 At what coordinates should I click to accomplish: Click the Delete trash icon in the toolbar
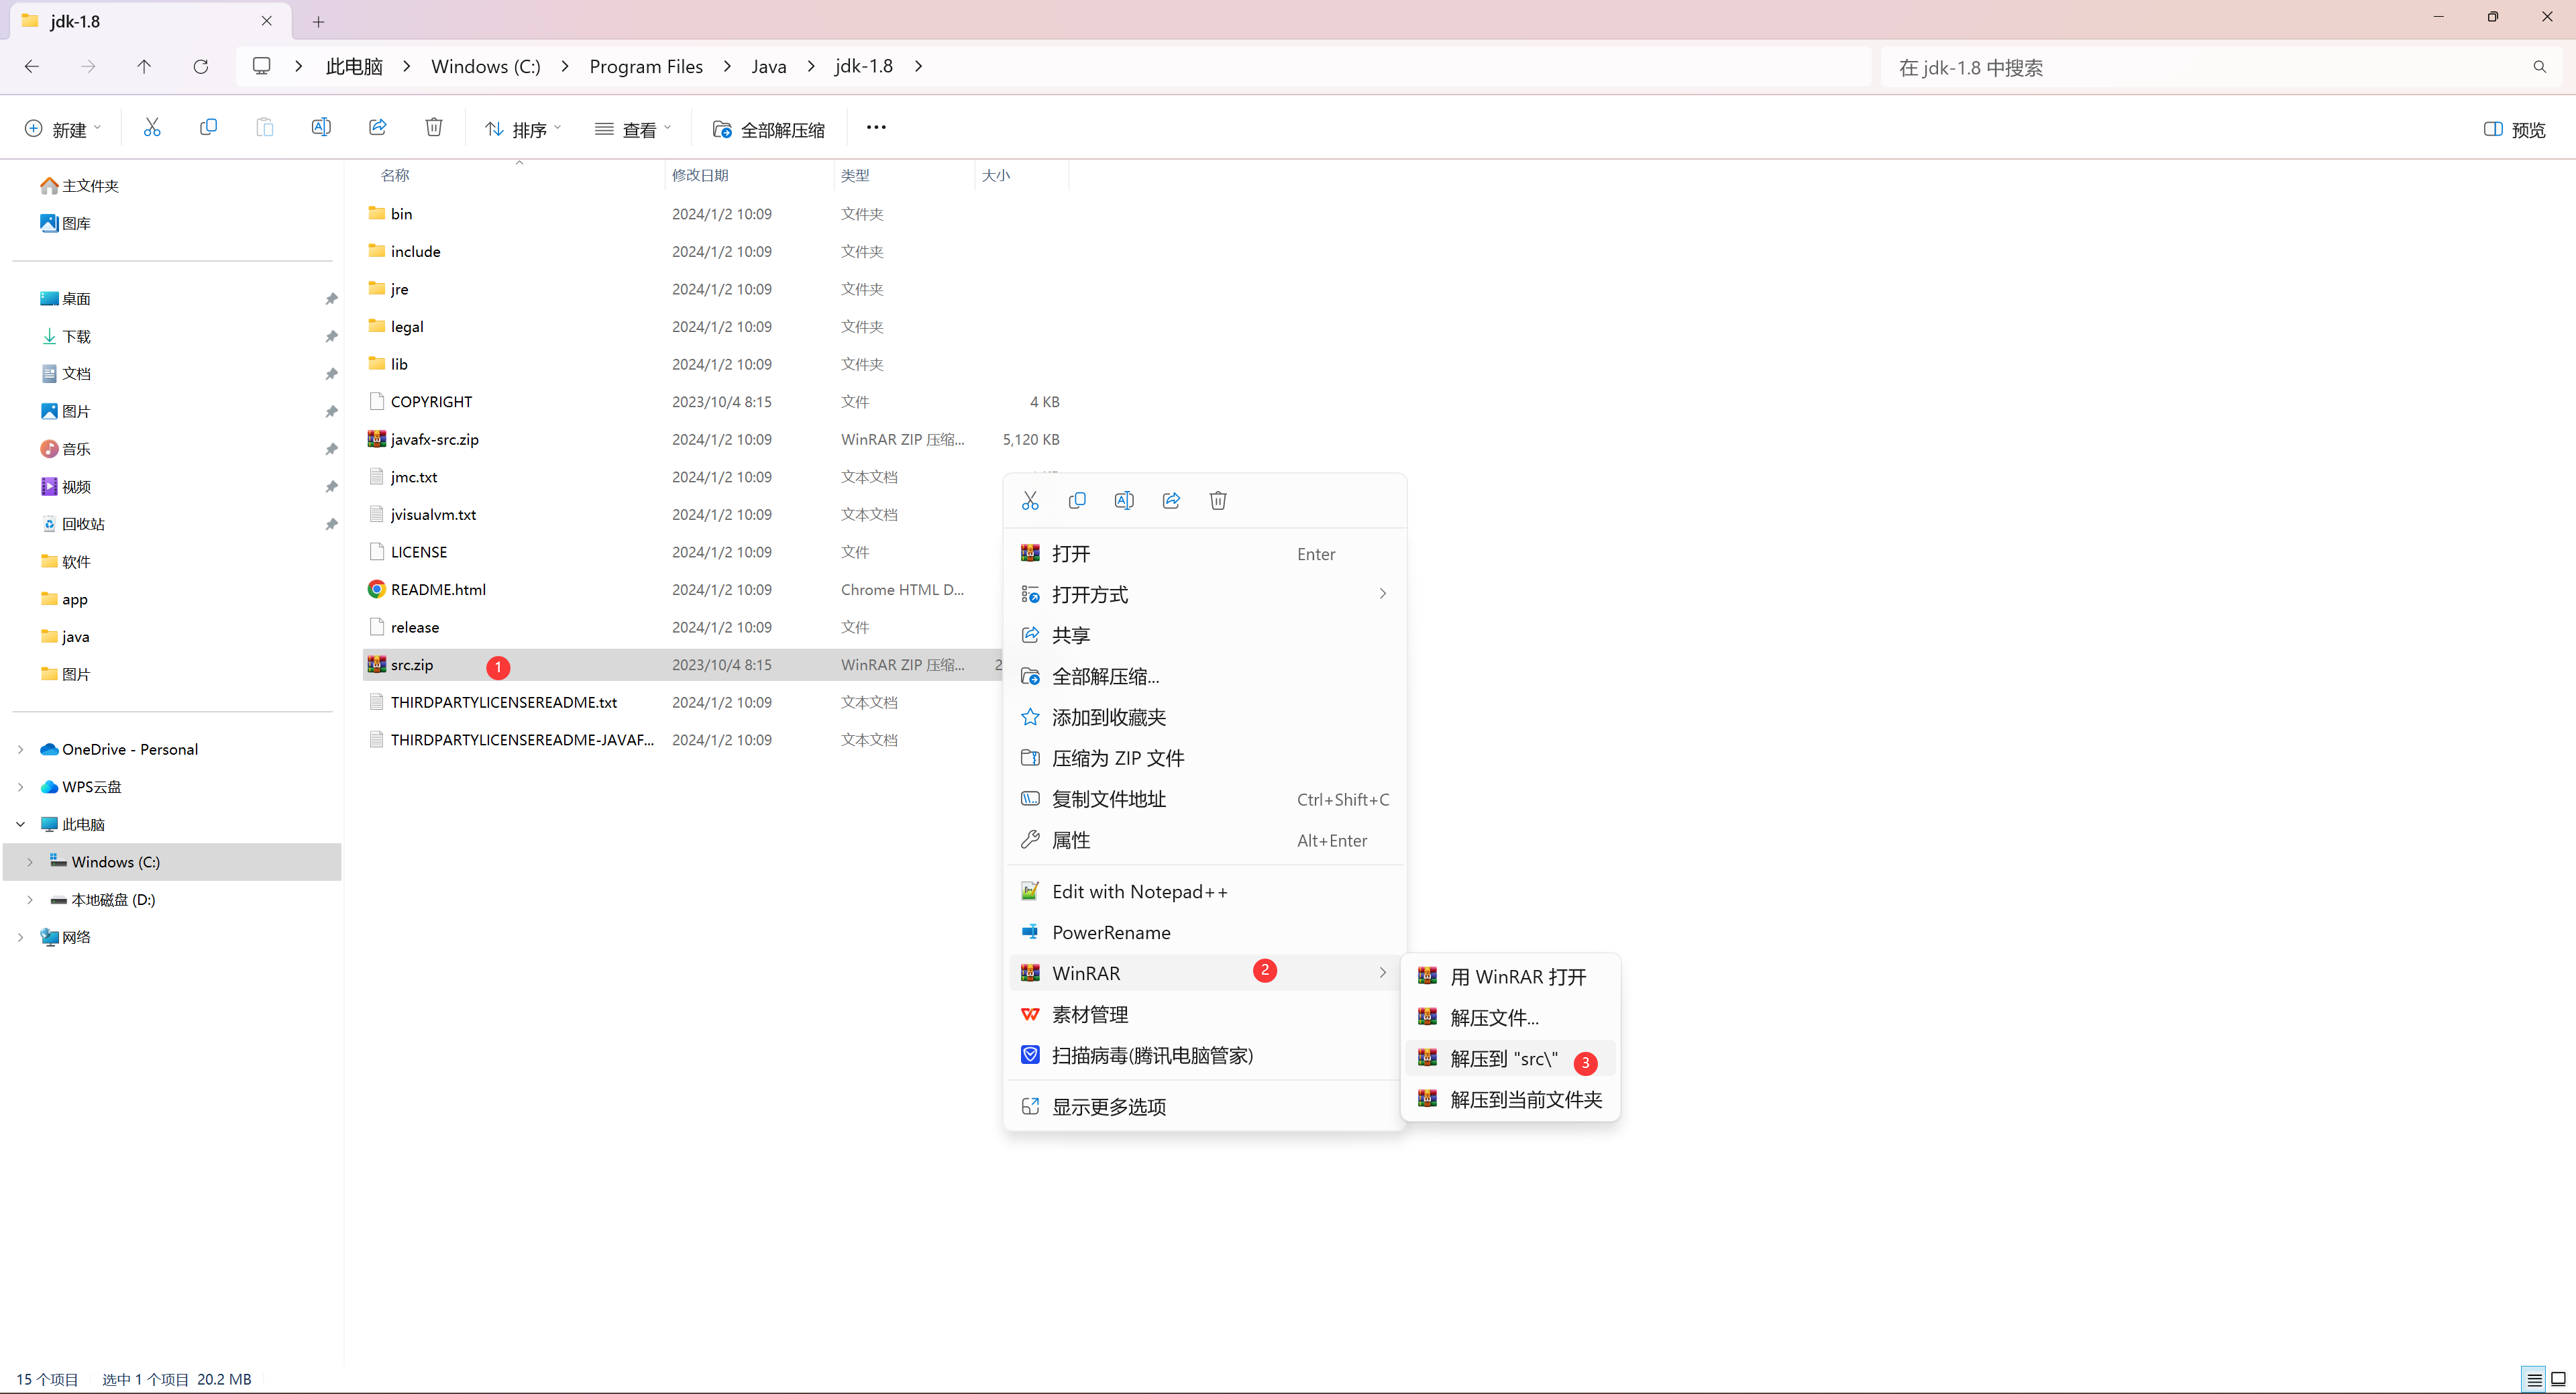click(x=434, y=127)
